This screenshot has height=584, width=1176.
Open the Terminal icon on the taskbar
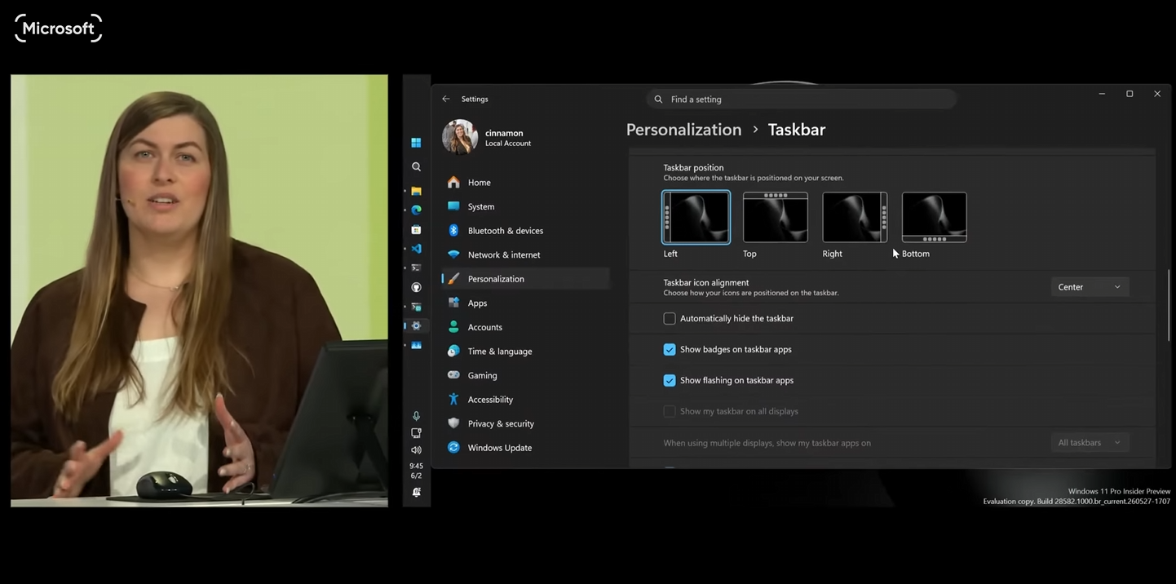416,268
